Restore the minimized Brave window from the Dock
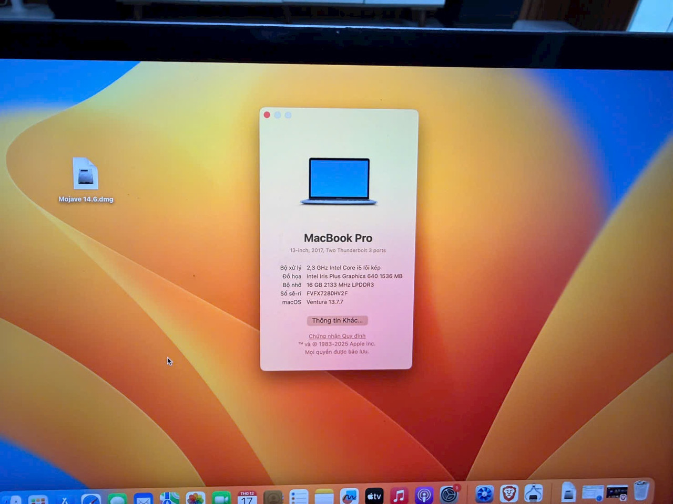Screen dimensions: 673x504 [x=617, y=492]
